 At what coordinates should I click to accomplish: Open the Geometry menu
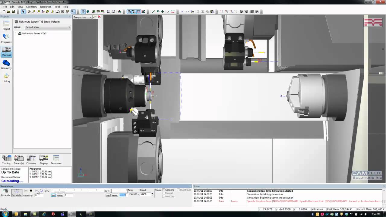pos(31,7)
